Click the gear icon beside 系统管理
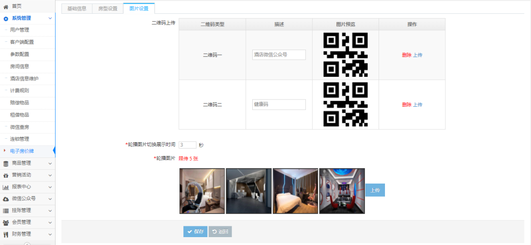This screenshot has height=245, width=531. (x=6, y=19)
